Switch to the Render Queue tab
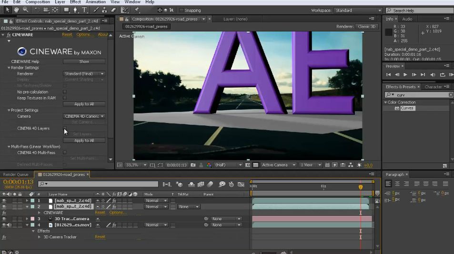Viewport: 454px width, 254px height. tap(16, 174)
